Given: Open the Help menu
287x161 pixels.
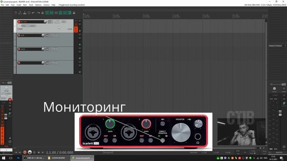Looking at the screenshot, I should (x=53, y=5).
